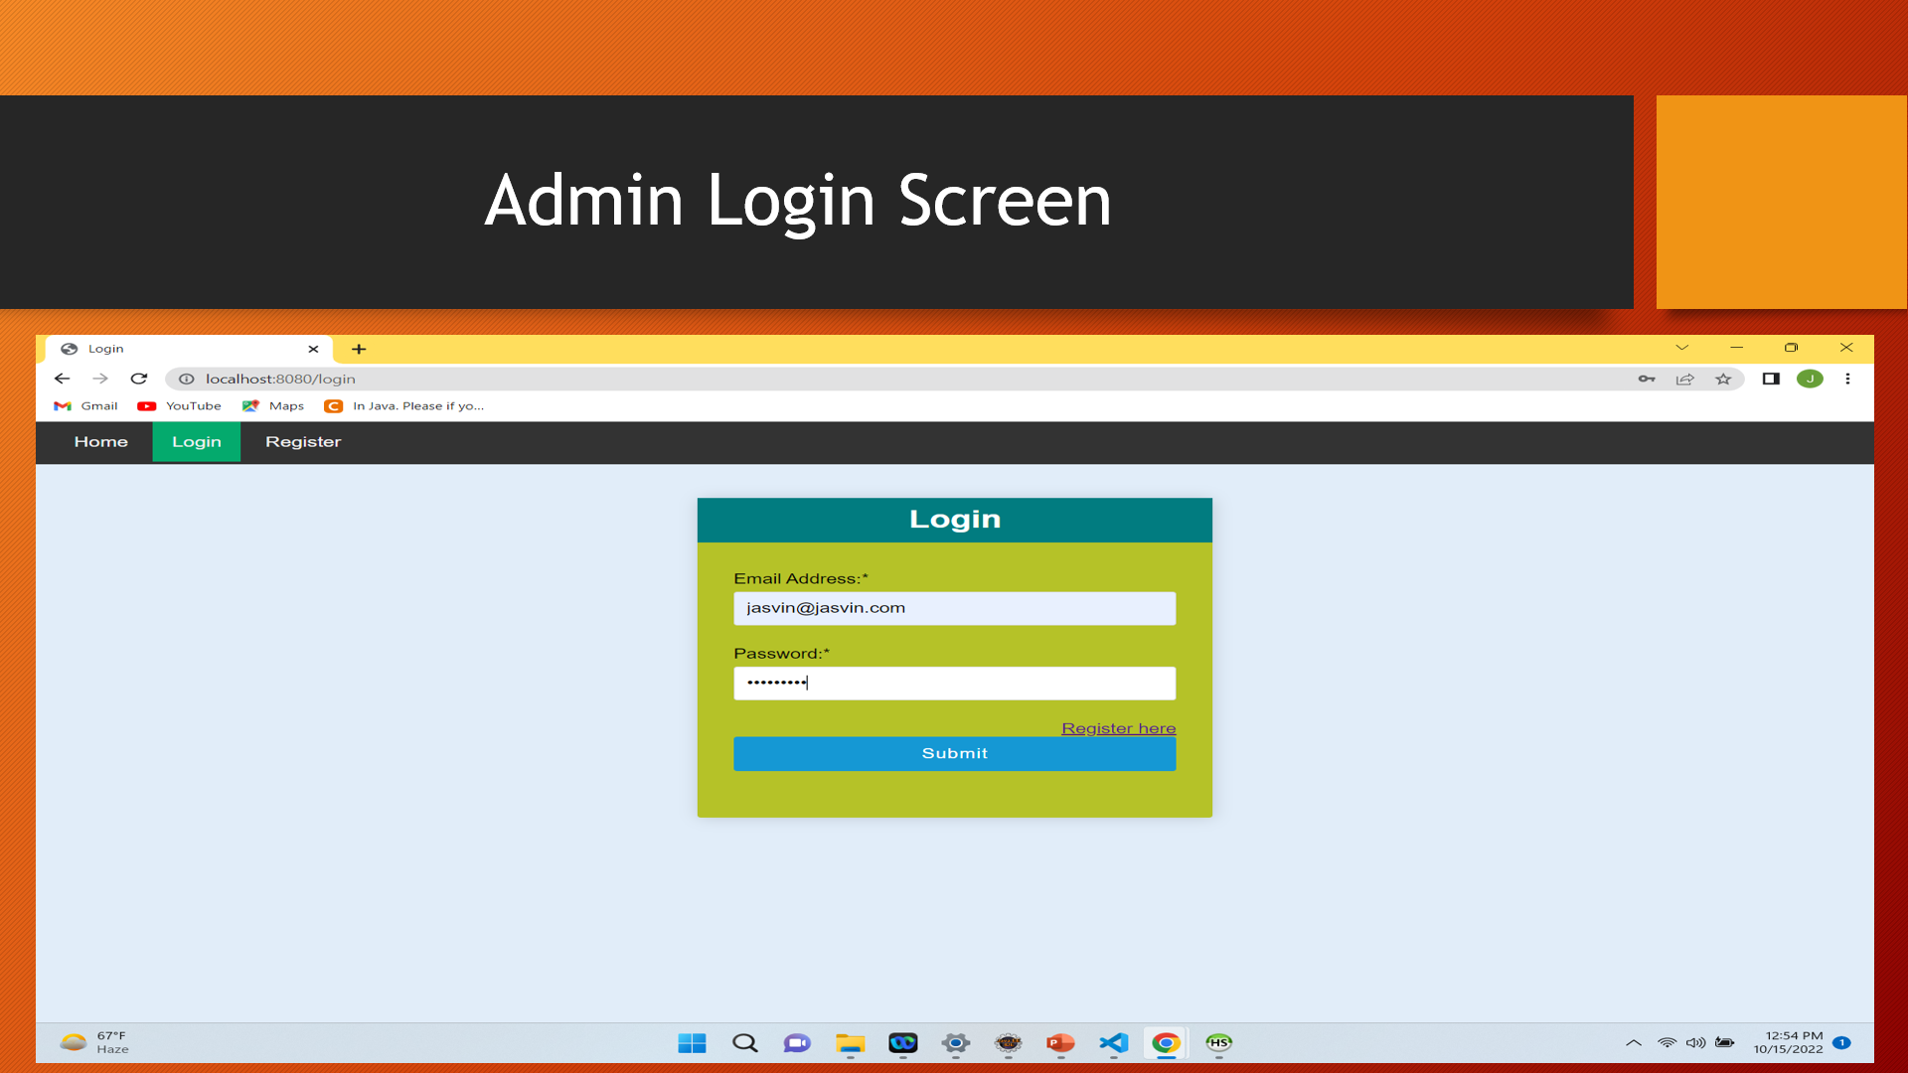This screenshot has width=1908, height=1073.
Task: Open File Explorer from taskbar
Action: click(850, 1042)
